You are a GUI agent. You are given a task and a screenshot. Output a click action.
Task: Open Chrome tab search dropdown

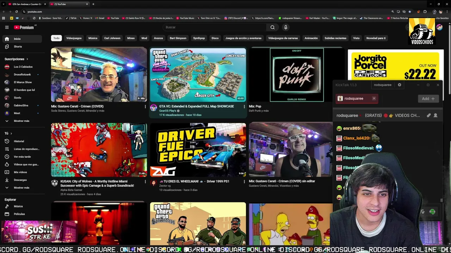point(4,4)
